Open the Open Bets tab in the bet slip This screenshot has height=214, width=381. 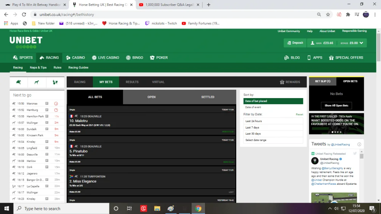pyautogui.click(x=350, y=81)
